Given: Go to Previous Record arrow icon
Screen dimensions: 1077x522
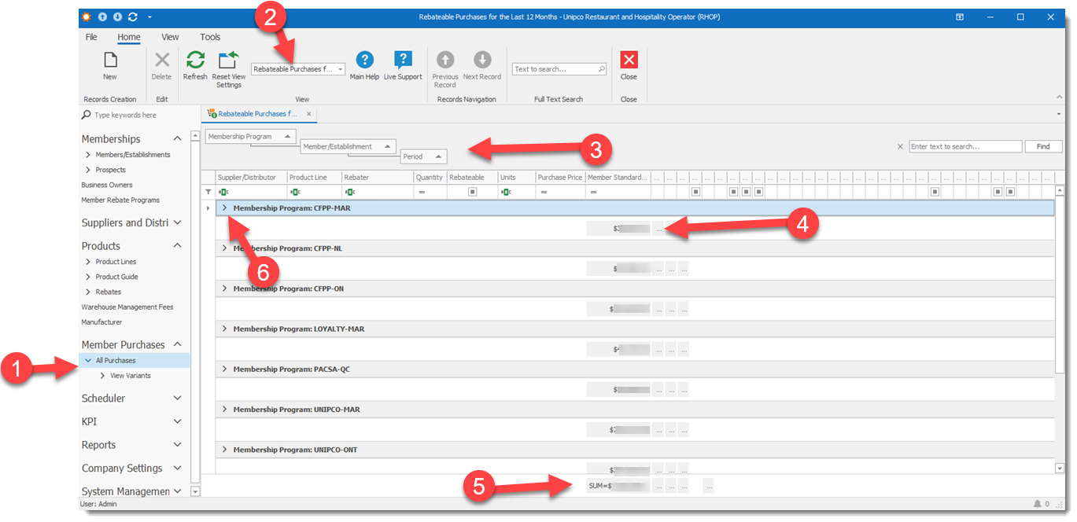Looking at the screenshot, I should click(x=445, y=61).
